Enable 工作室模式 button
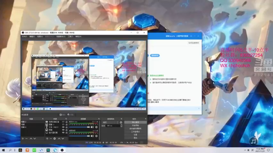 [x=135, y=132]
